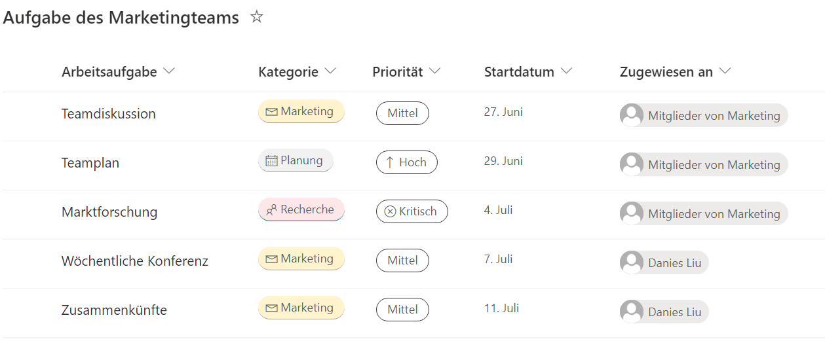Click the 7. Juli start date cell
Screen dimensions: 825x341
[498, 259]
